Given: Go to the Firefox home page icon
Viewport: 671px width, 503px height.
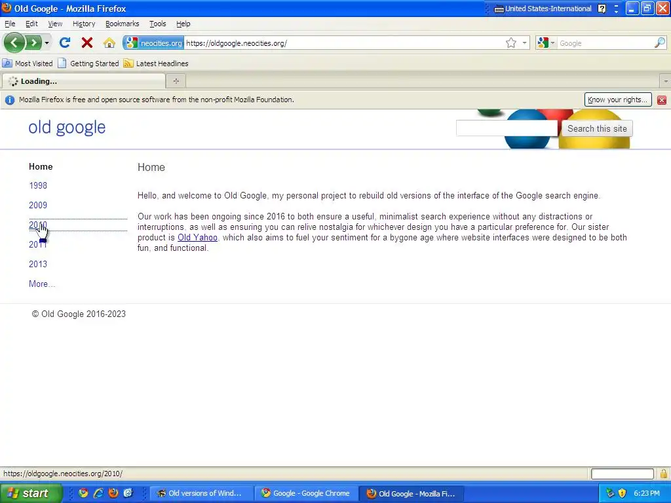Looking at the screenshot, I should click(x=109, y=43).
